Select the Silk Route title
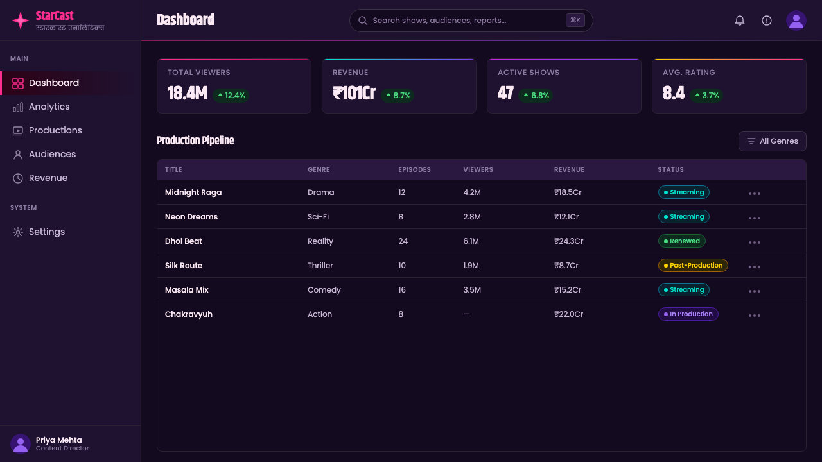The height and width of the screenshot is (462, 822). point(184,266)
